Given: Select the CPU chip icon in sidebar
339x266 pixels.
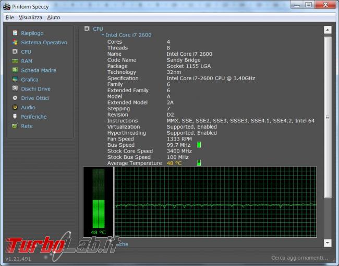Looking at the screenshot, I should (x=15, y=52).
